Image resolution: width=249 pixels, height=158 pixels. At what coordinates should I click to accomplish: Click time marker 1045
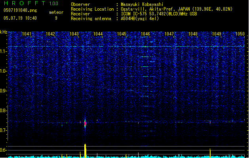click(x=122, y=34)
